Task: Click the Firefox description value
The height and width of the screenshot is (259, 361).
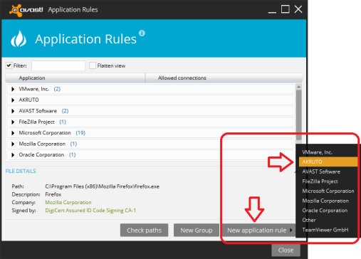Action: click(53, 194)
